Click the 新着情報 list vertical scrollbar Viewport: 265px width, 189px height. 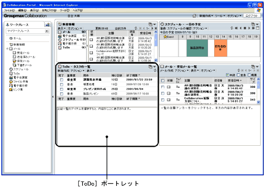(156, 46)
